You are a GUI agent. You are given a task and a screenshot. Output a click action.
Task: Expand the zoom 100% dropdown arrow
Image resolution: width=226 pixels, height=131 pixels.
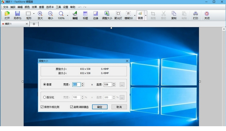[68, 15]
